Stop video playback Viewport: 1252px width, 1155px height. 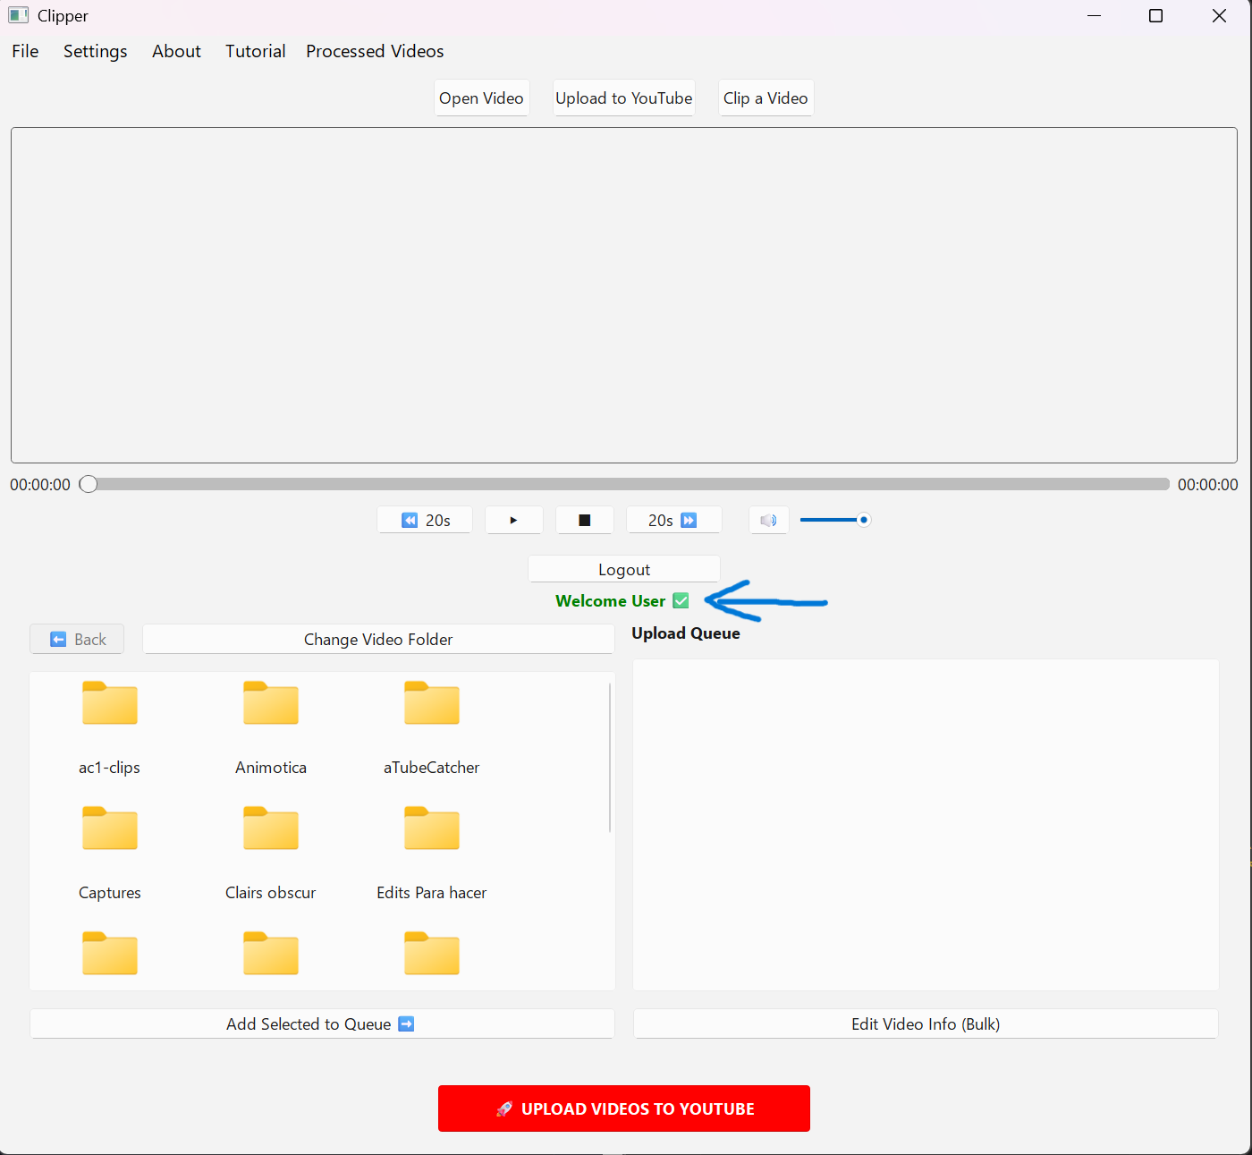pos(584,520)
